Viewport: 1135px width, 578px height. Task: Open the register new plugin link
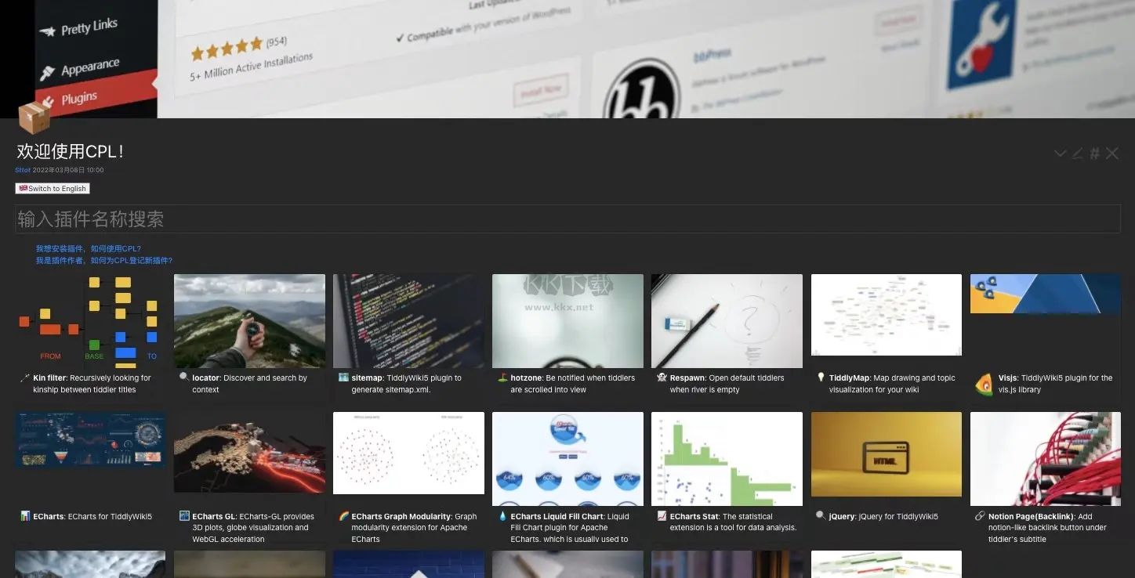[103, 261]
